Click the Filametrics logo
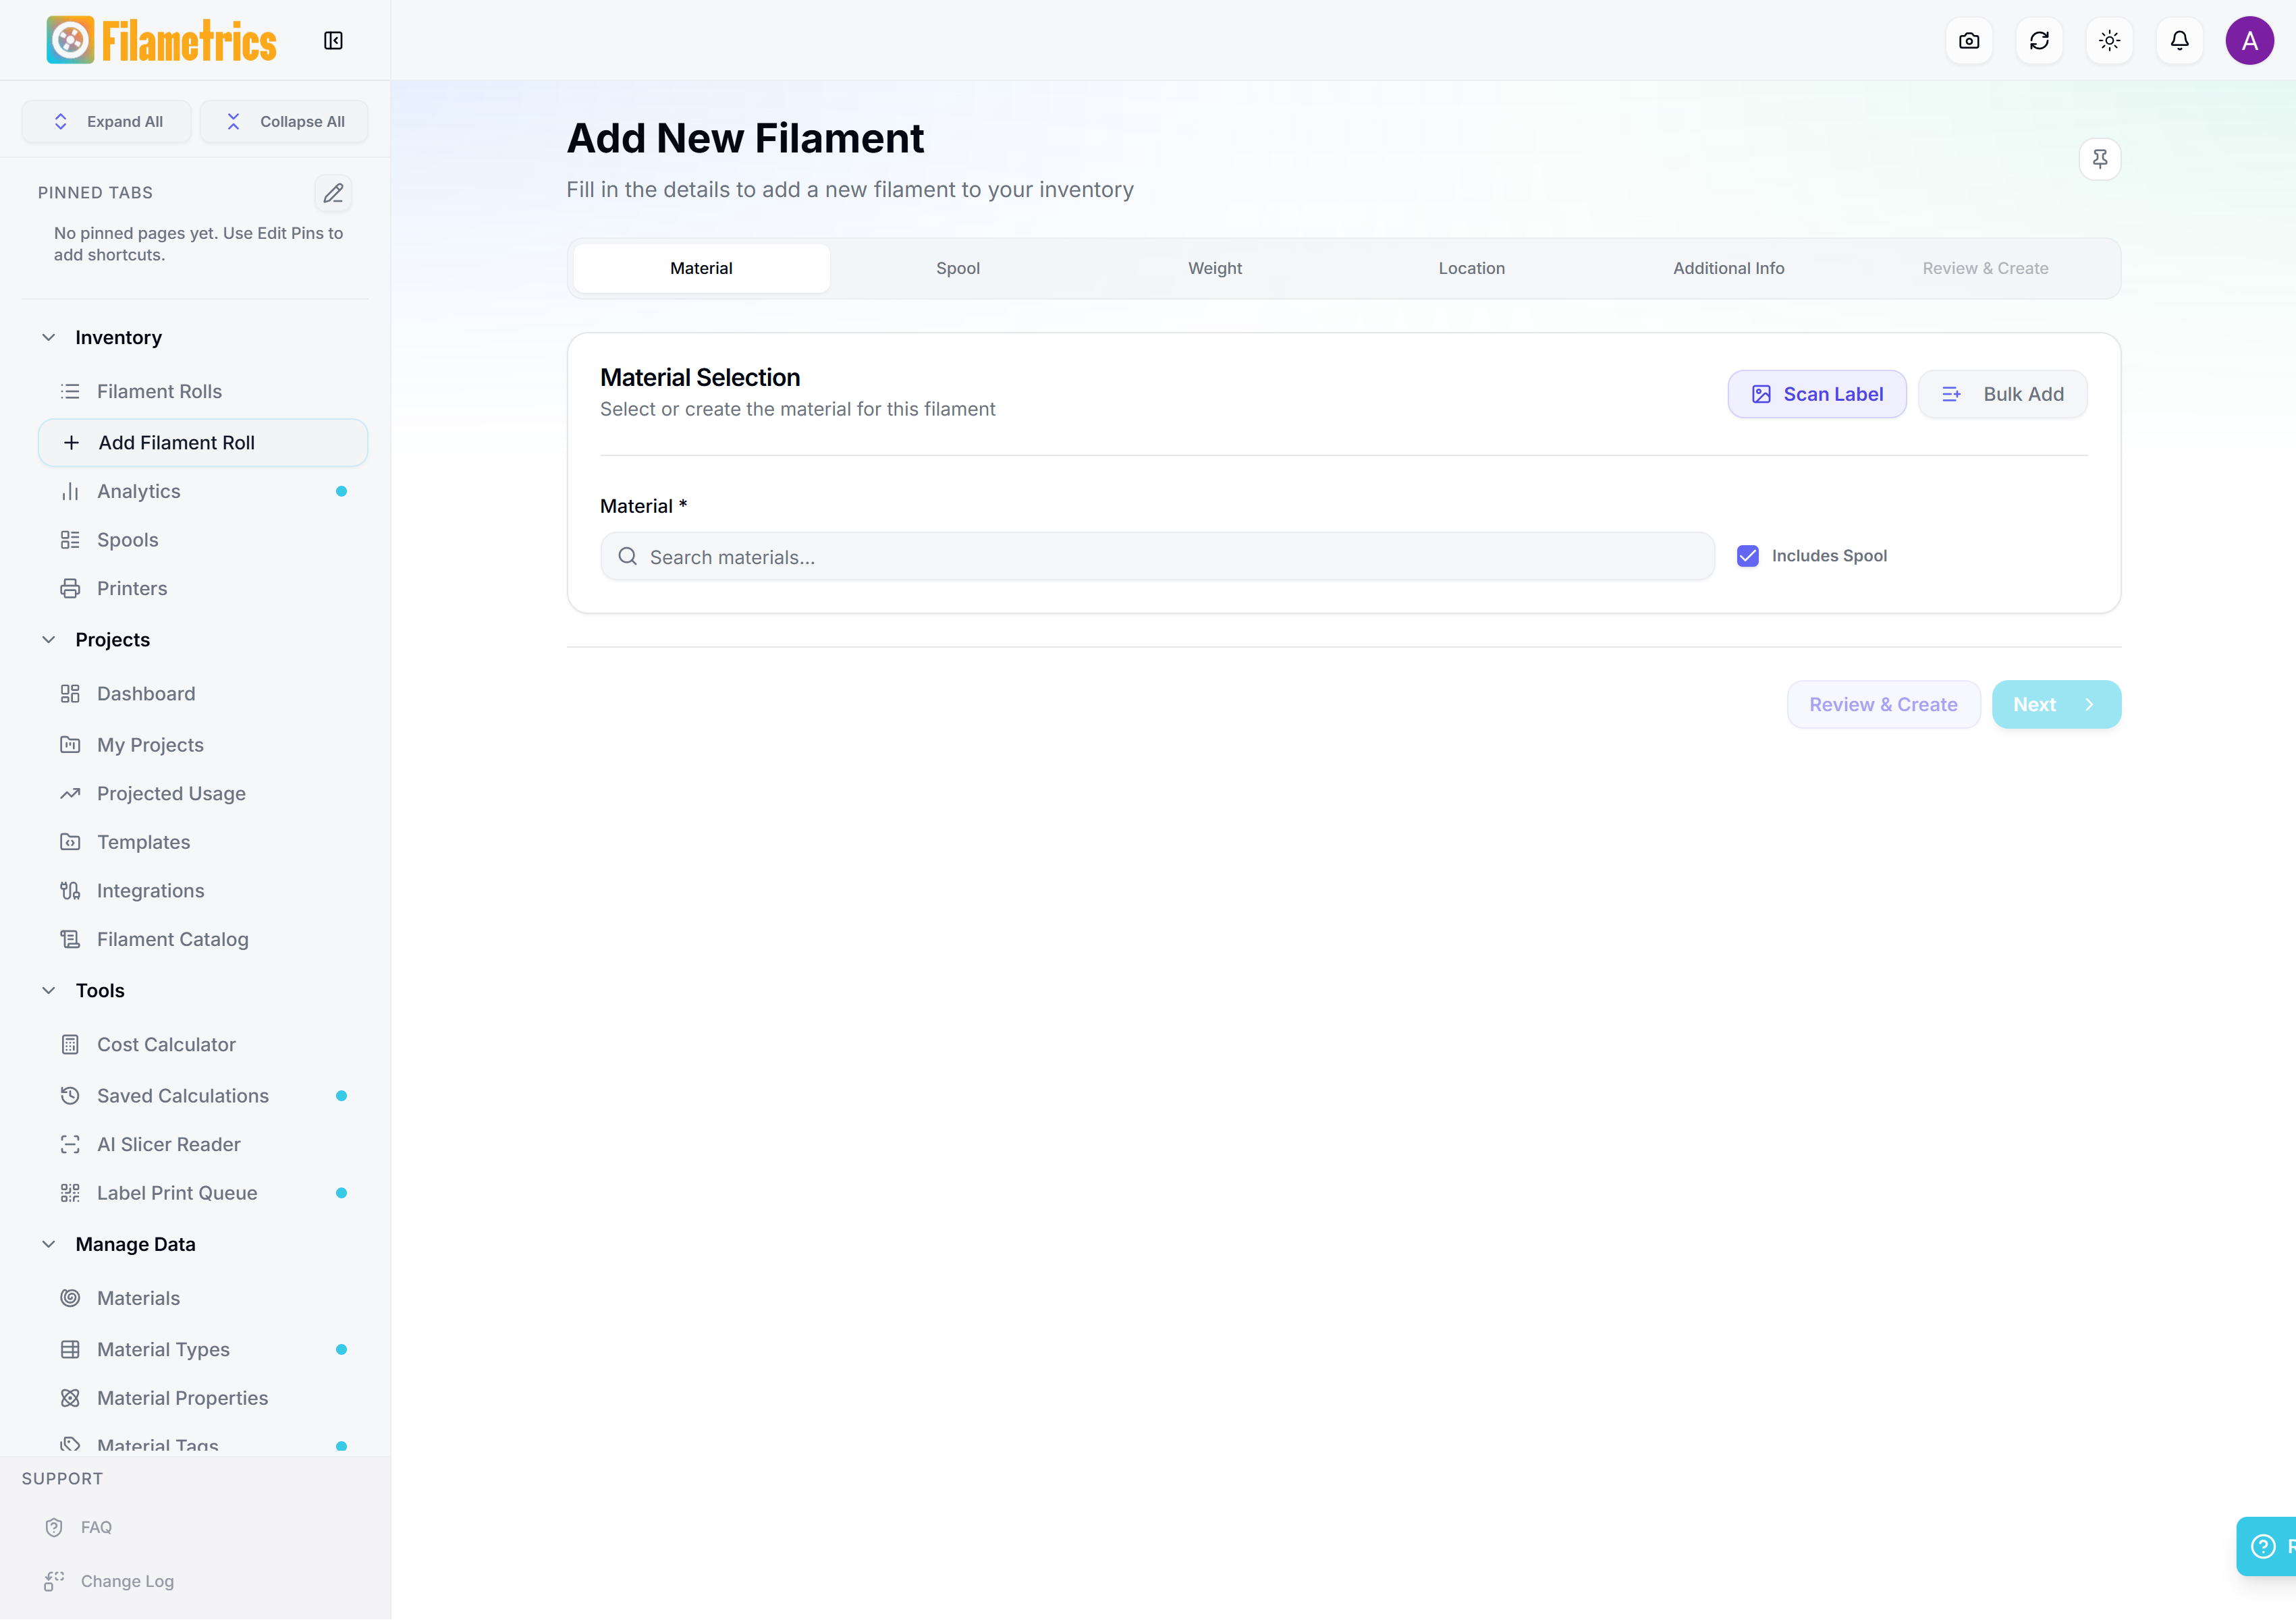Screen dimensions: 2296x1620 pos(161,40)
